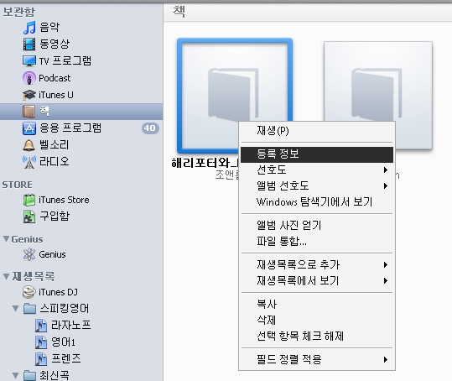Select the 영어1 playlist icon
Screen dimensions: 452x381
coord(41,342)
